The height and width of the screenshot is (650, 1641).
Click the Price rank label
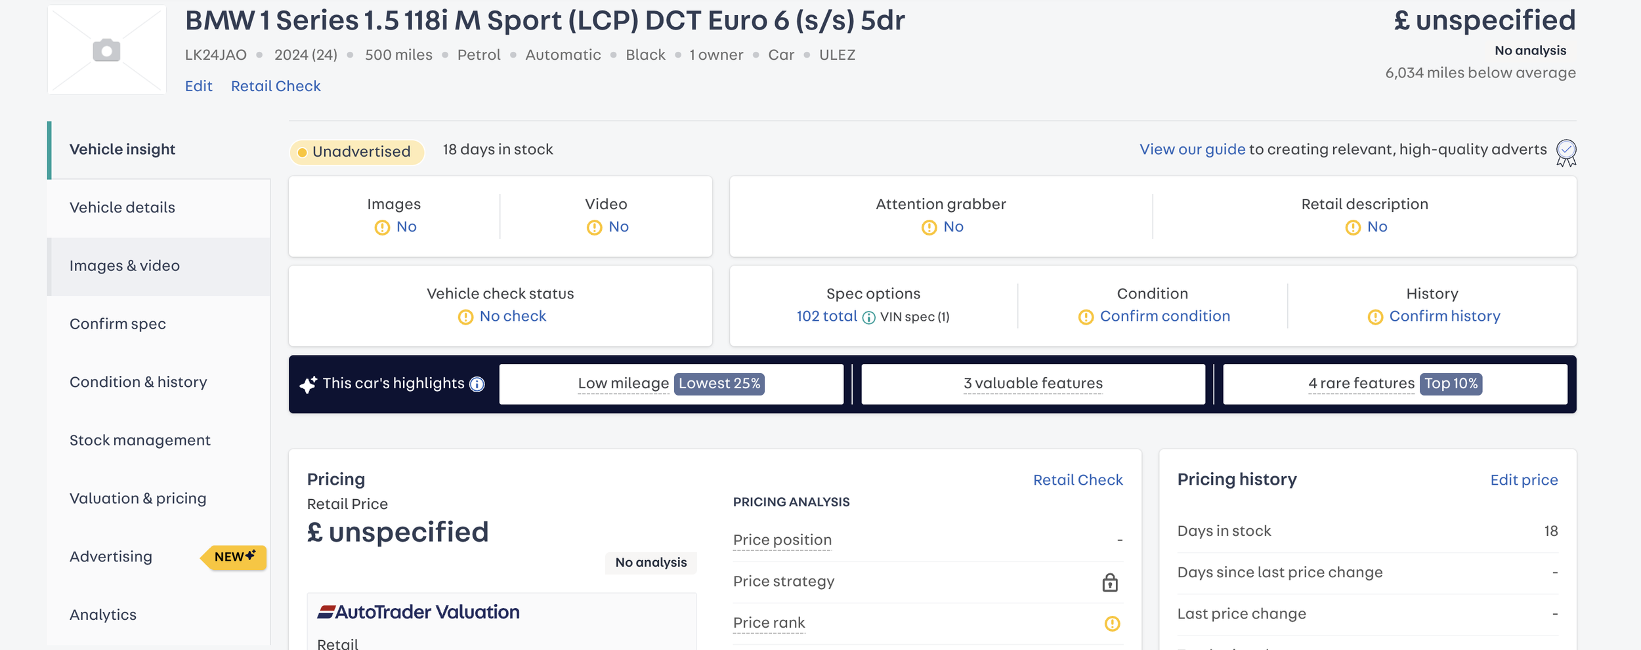coord(769,623)
